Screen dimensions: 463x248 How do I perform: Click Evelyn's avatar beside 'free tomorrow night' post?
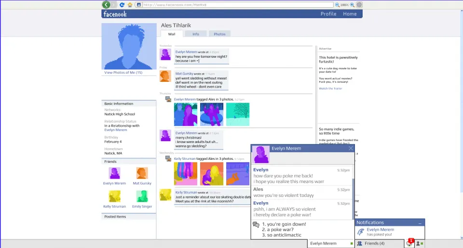[165, 54]
